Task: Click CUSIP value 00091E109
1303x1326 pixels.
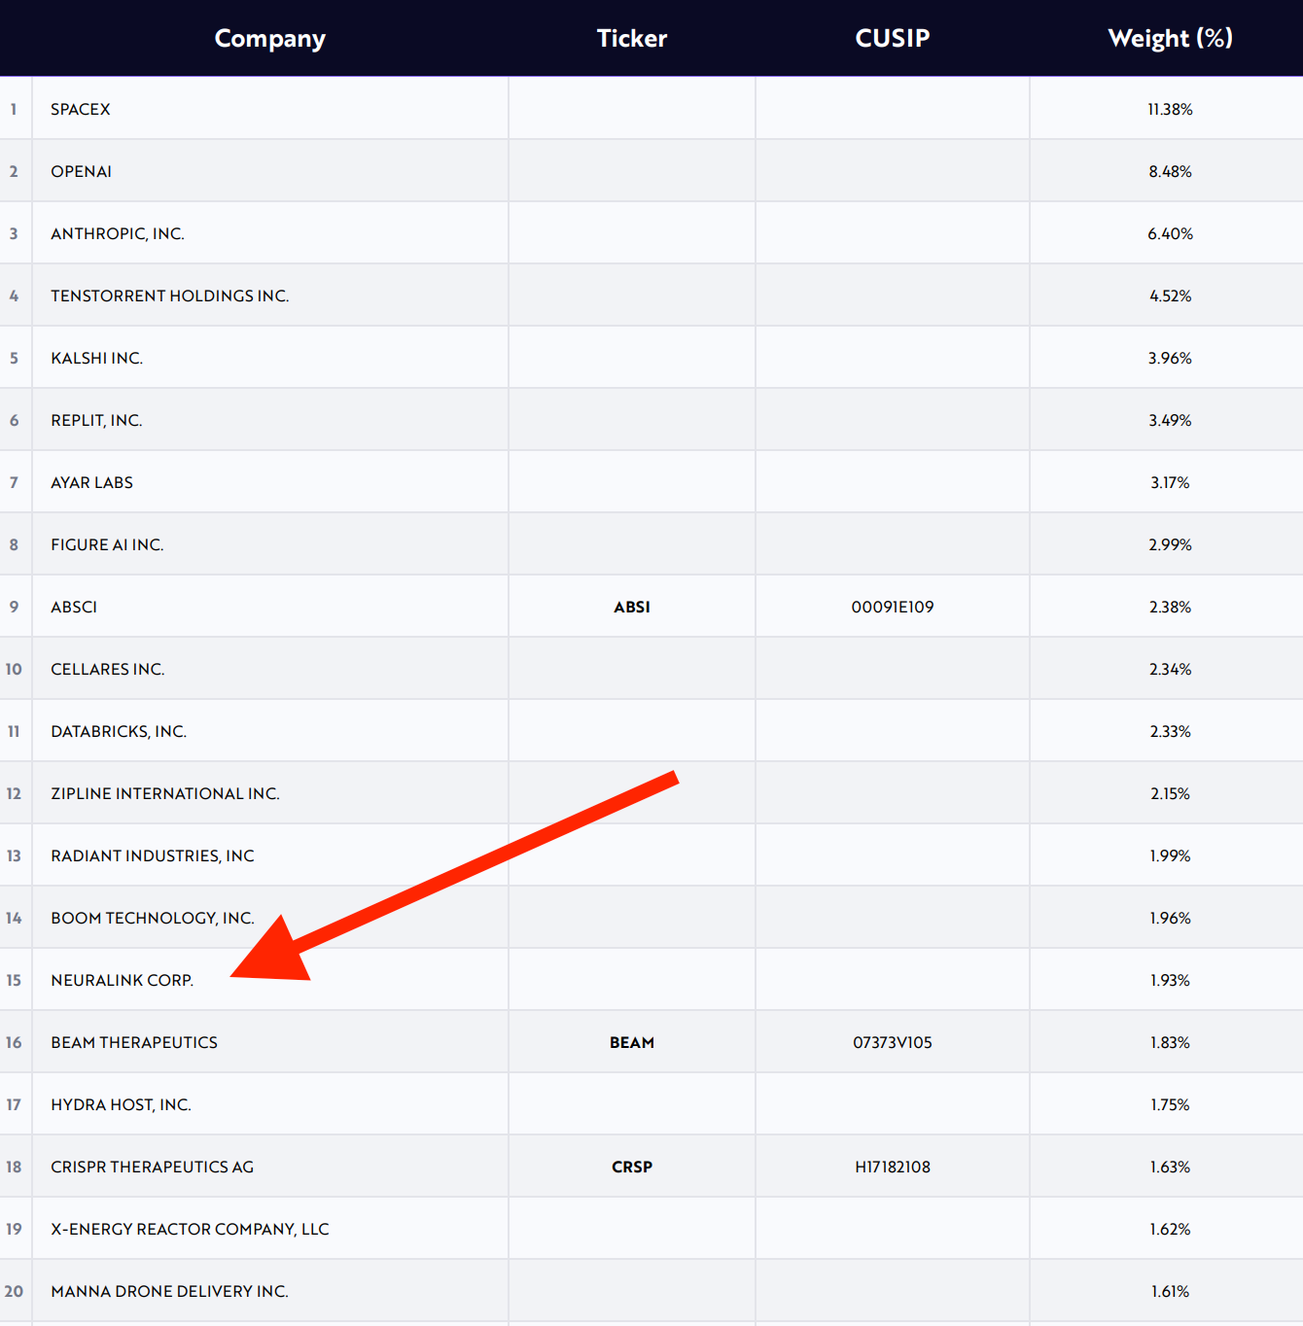Action: 893,607
